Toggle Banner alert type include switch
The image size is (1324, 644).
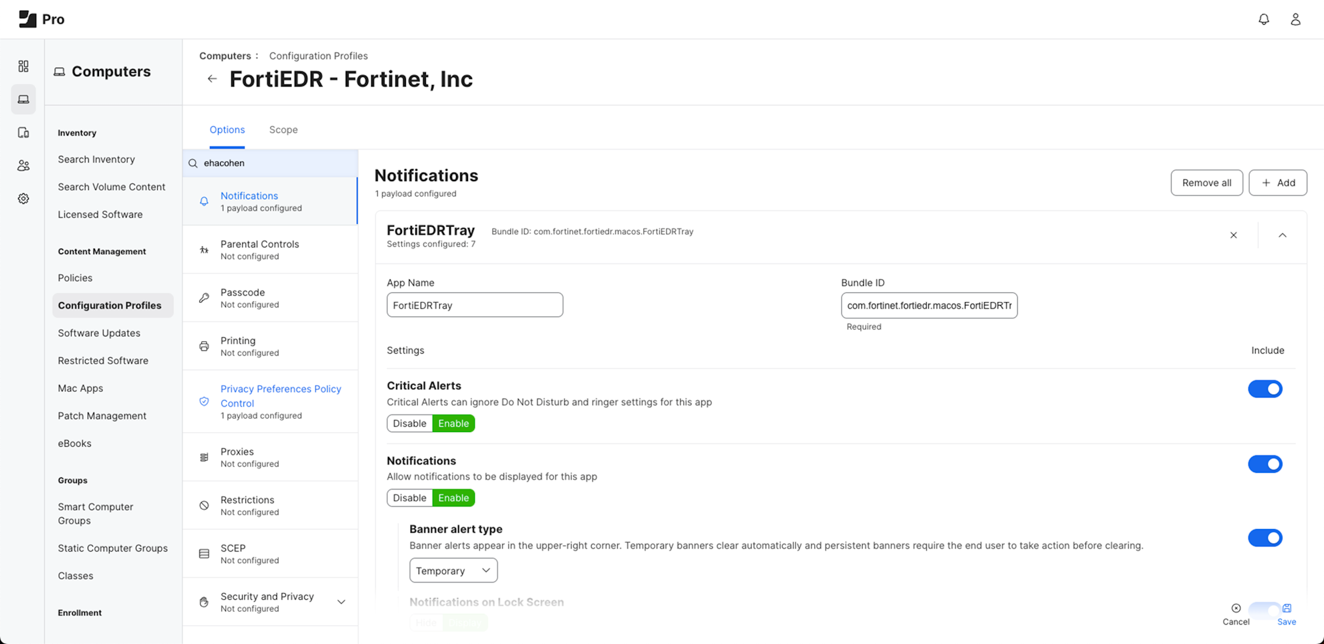(1264, 538)
